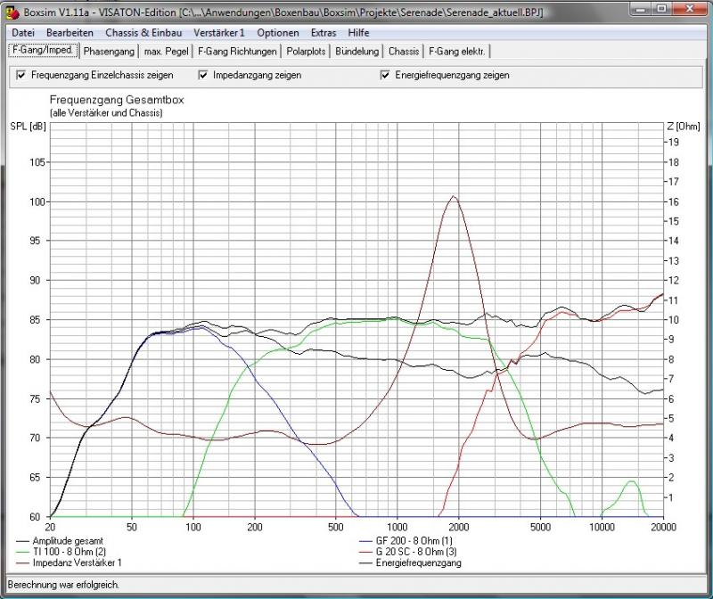The image size is (713, 599).
Task: Uncheck Frequenzgang Einzelchassis zeigen checkbox
Action: [21, 76]
